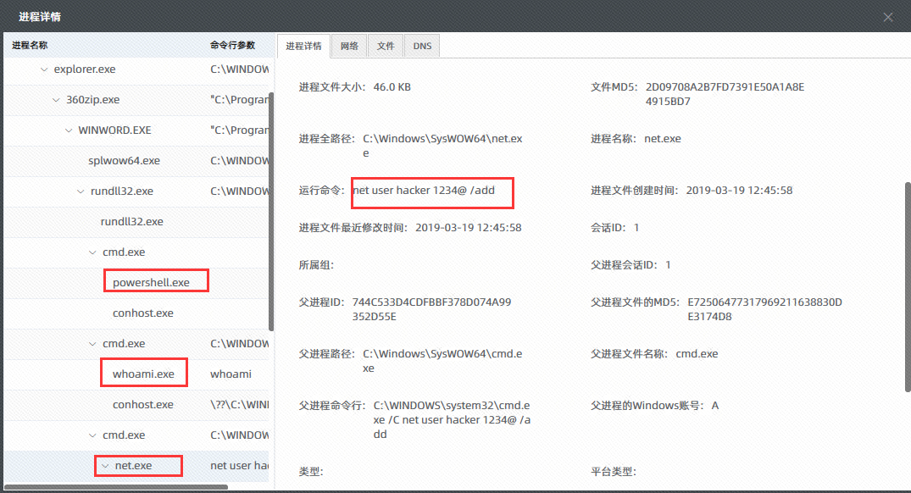Click the 命令行参数 column header

coord(232,45)
